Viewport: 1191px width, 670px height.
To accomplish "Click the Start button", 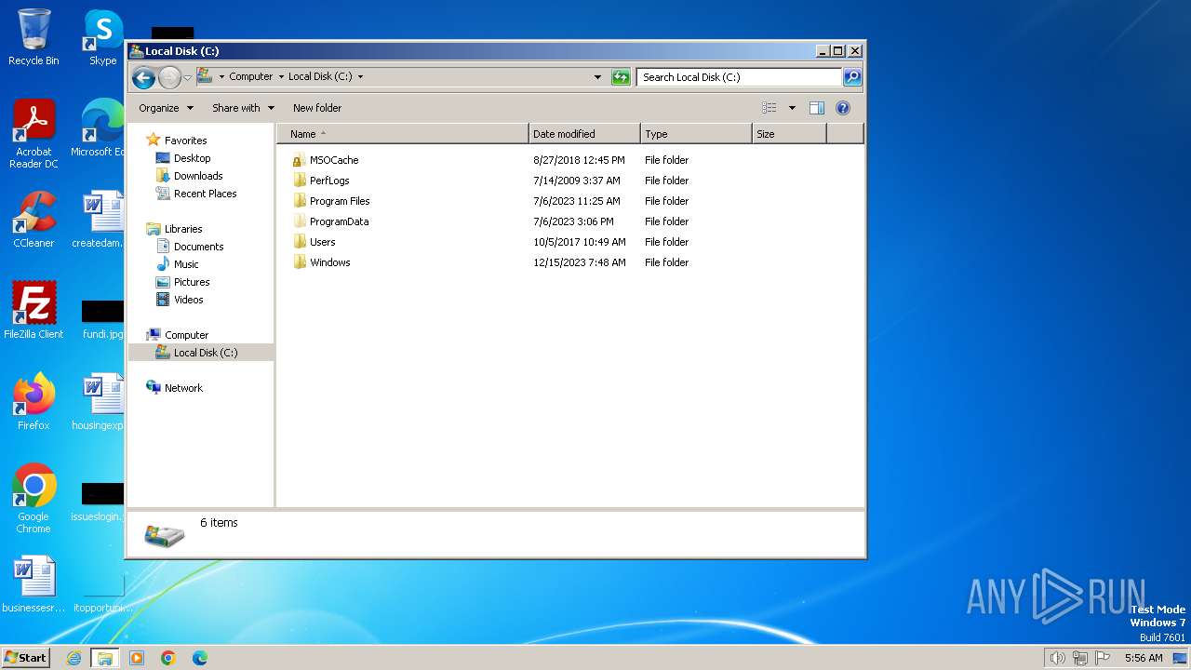I will [x=25, y=657].
